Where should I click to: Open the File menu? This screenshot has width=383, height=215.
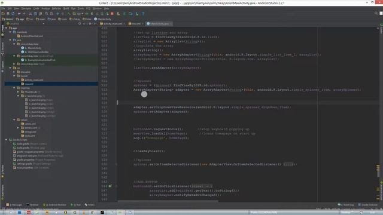pos(3,8)
